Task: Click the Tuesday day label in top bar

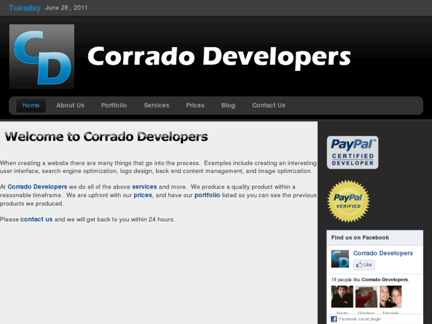Action: [25, 8]
